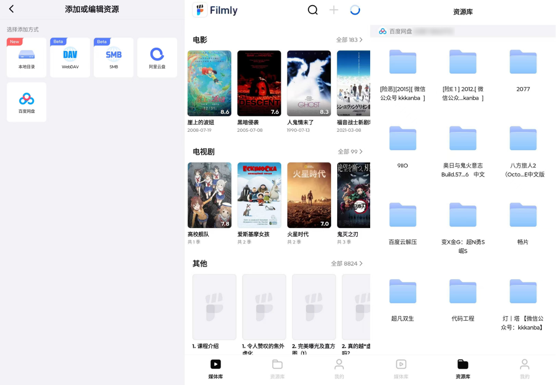Select Aliyun Drive (阿里云盘) source
This screenshot has width=559, height=385.
click(157, 58)
